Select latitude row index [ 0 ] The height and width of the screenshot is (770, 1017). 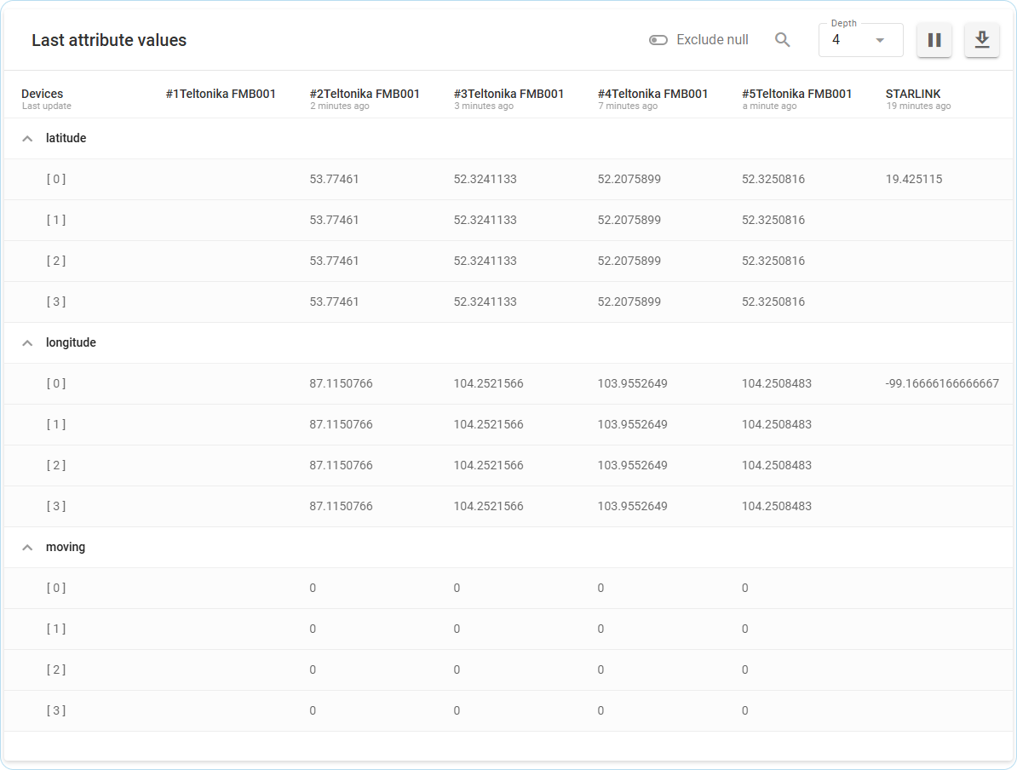pos(56,179)
